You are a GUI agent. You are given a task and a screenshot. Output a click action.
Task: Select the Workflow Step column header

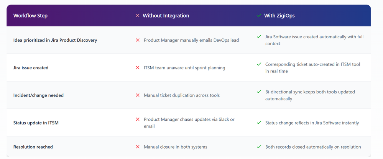click(30, 16)
